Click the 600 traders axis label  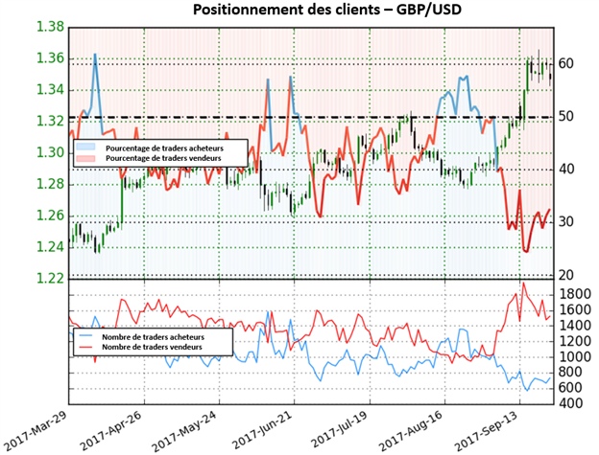pos(570,388)
